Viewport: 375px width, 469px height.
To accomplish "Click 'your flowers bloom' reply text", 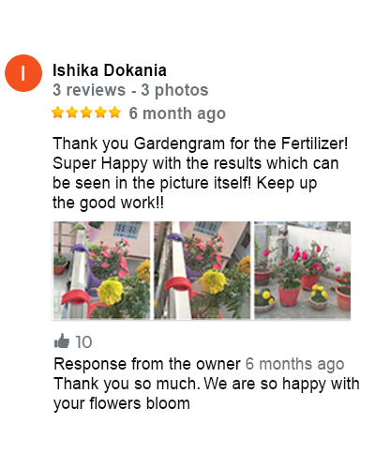I will tap(122, 403).
